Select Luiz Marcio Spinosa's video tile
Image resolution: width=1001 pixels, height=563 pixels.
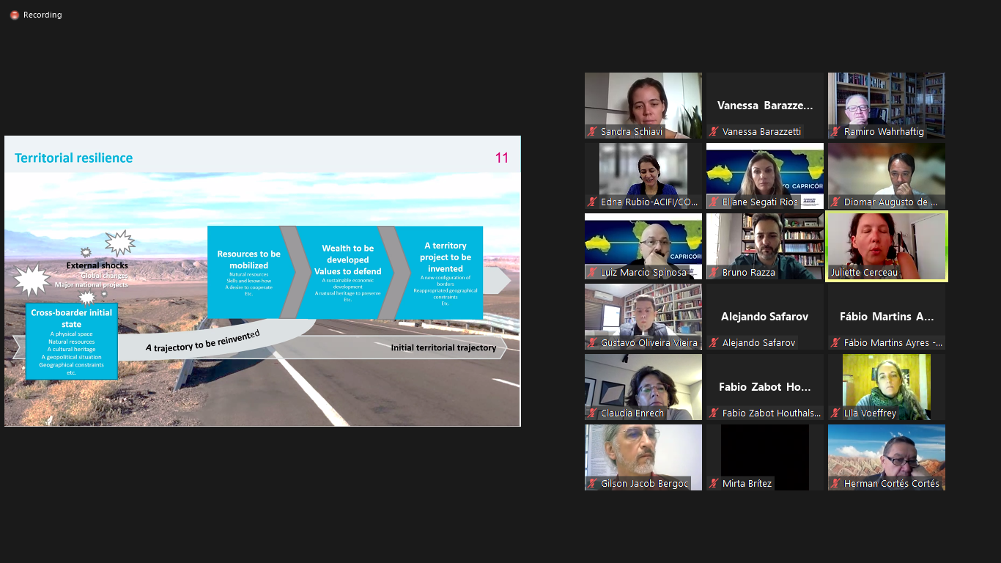tap(643, 246)
